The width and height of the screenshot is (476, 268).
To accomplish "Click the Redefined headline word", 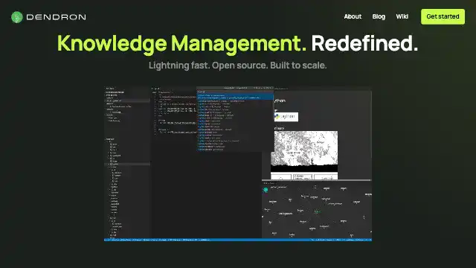I will (364, 43).
